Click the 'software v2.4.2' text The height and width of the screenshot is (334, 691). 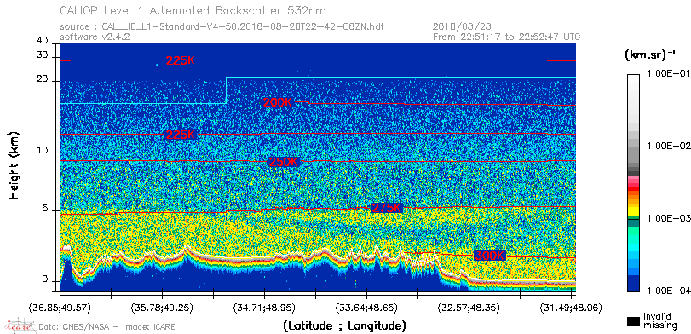click(95, 37)
